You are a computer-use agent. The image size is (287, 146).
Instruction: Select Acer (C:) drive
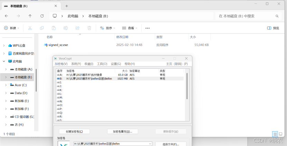coord(21,85)
